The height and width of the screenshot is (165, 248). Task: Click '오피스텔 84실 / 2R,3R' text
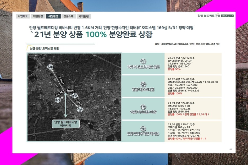pyautogui.click(x=180, y=61)
